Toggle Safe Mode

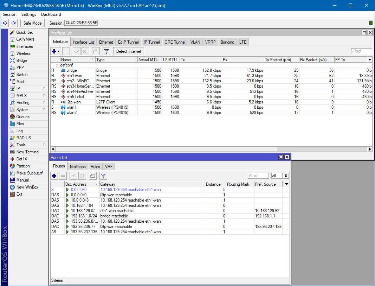(33, 23)
